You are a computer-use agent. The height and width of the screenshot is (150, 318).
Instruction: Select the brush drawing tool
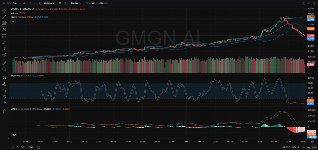(4, 42)
